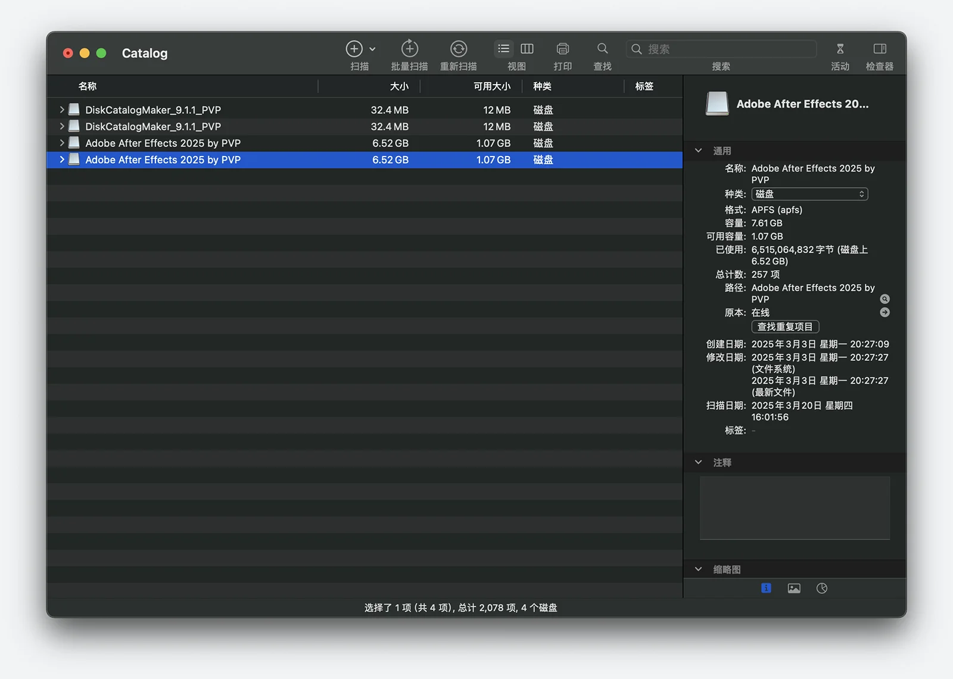Sort by the 种类 column header
Screen dimensions: 953x679
pos(542,86)
